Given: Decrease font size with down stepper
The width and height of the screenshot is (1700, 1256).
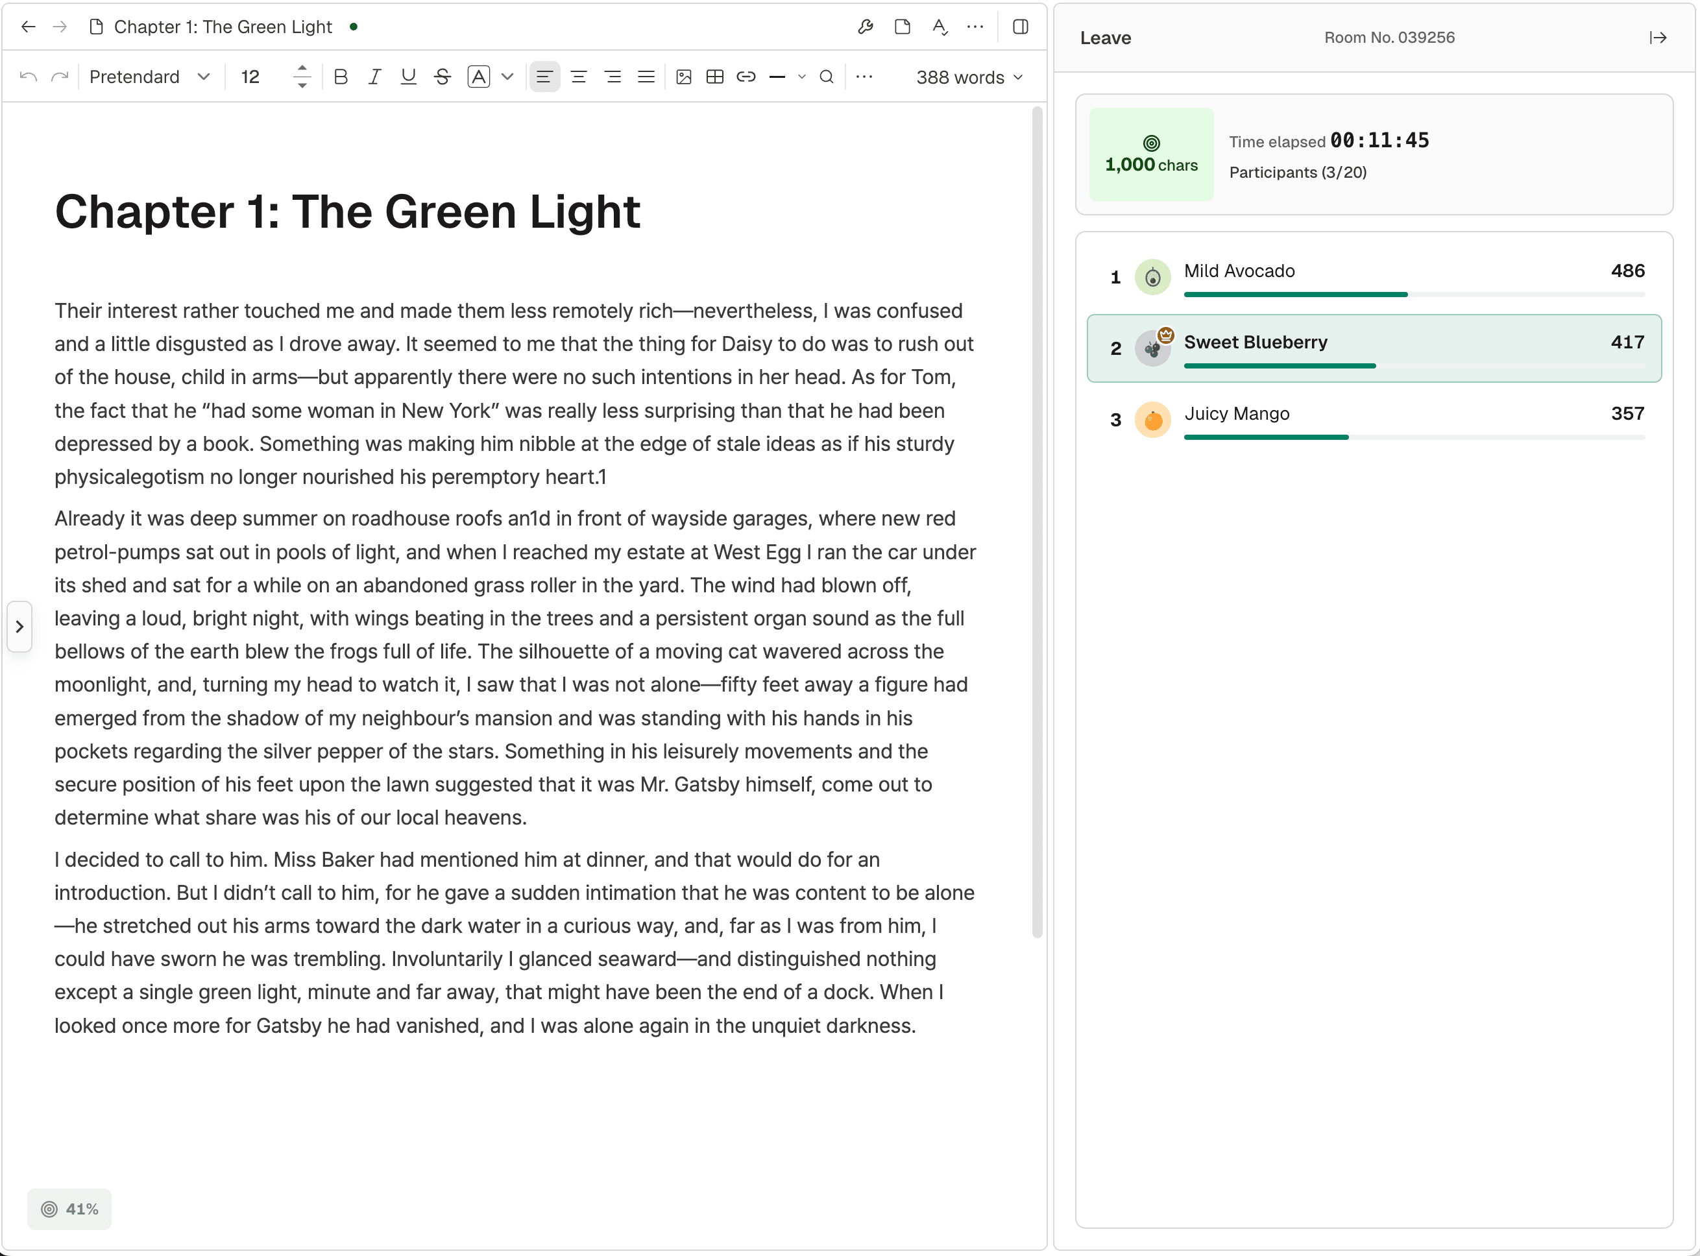Looking at the screenshot, I should (x=302, y=85).
